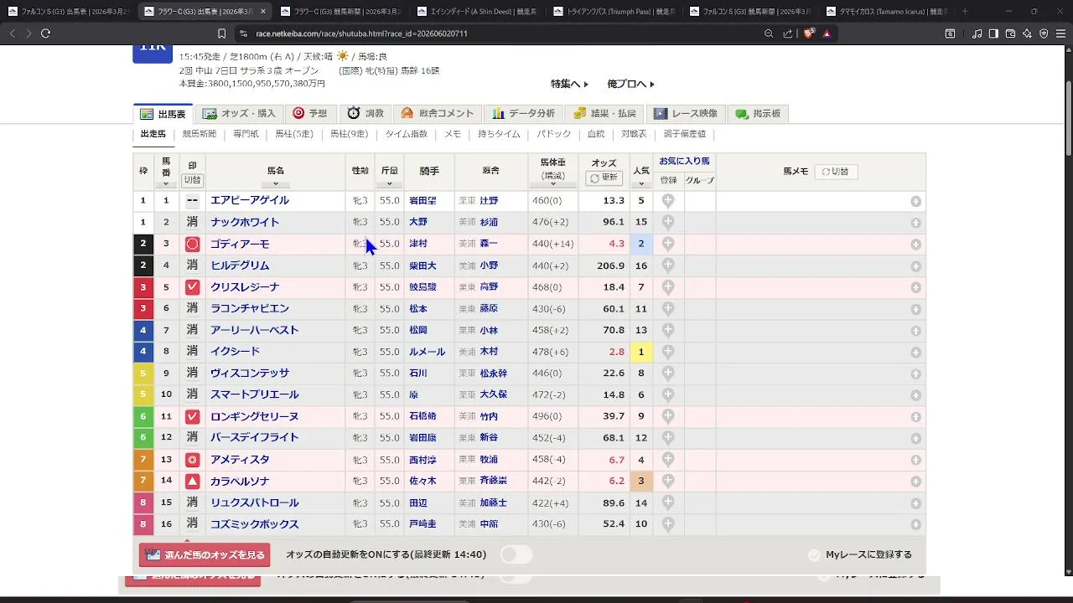Viewport: 1073px width, 603px height.
Task: Toggle the check mark for ロンギングセリーヌ
Action: tap(192, 416)
